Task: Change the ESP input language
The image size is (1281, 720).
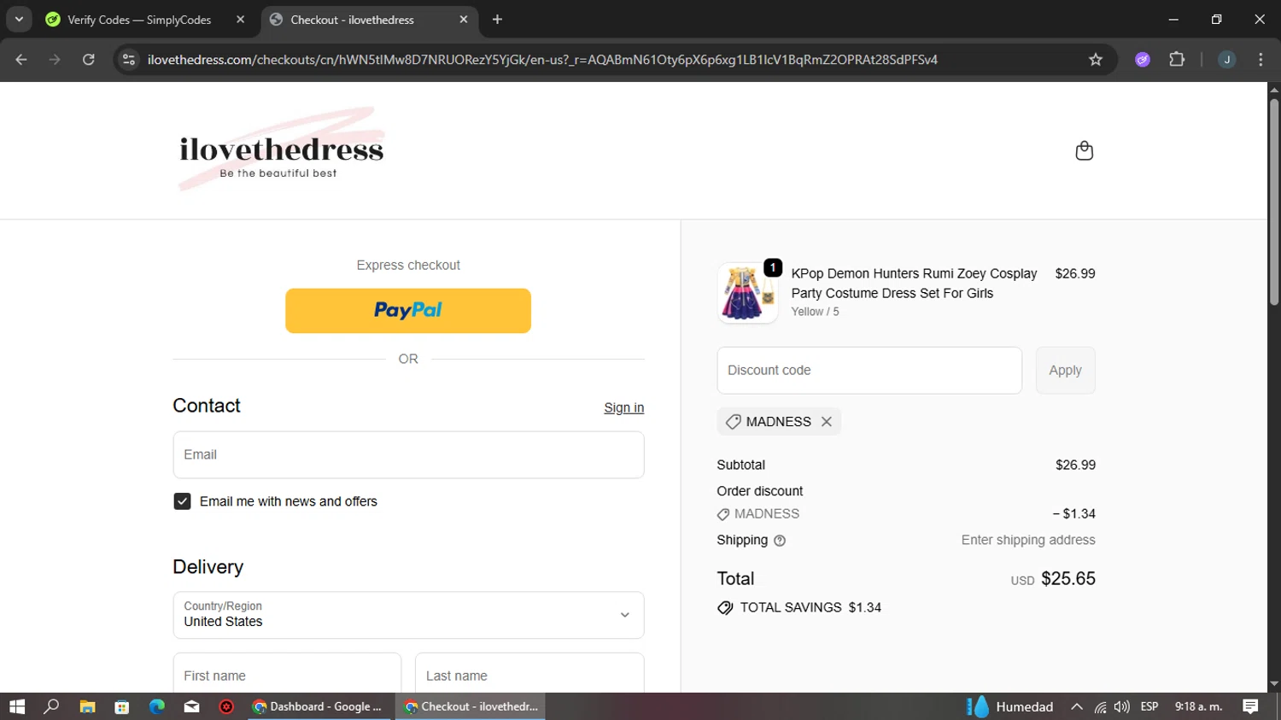Action: click(x=1149, y=706)
